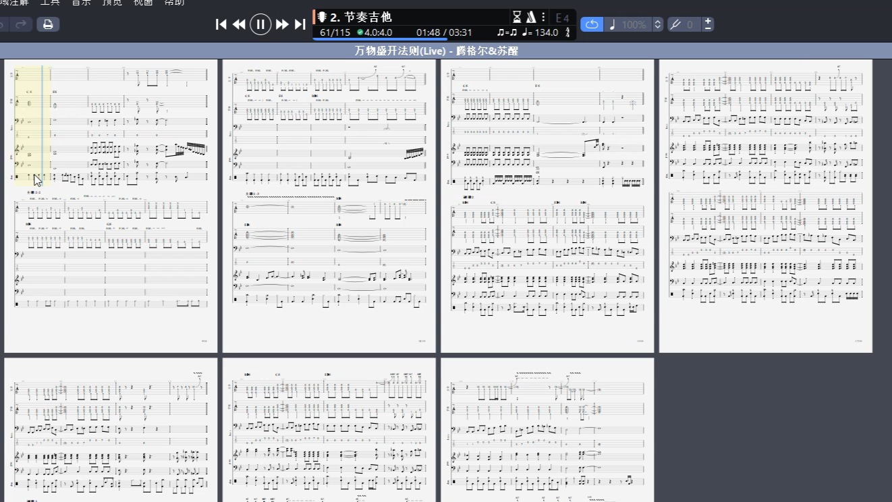Open the track selector labeled 2. 节奏吉他

tap(361, 17)
